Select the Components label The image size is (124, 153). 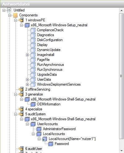pyautogui.click(x=28, y=15)
